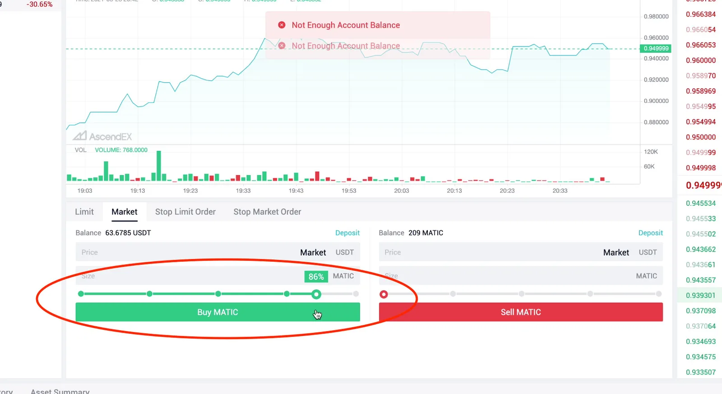Open the Asset Summary tab
Viewport: 722px width, 394px height.
(x=60, y=391)
